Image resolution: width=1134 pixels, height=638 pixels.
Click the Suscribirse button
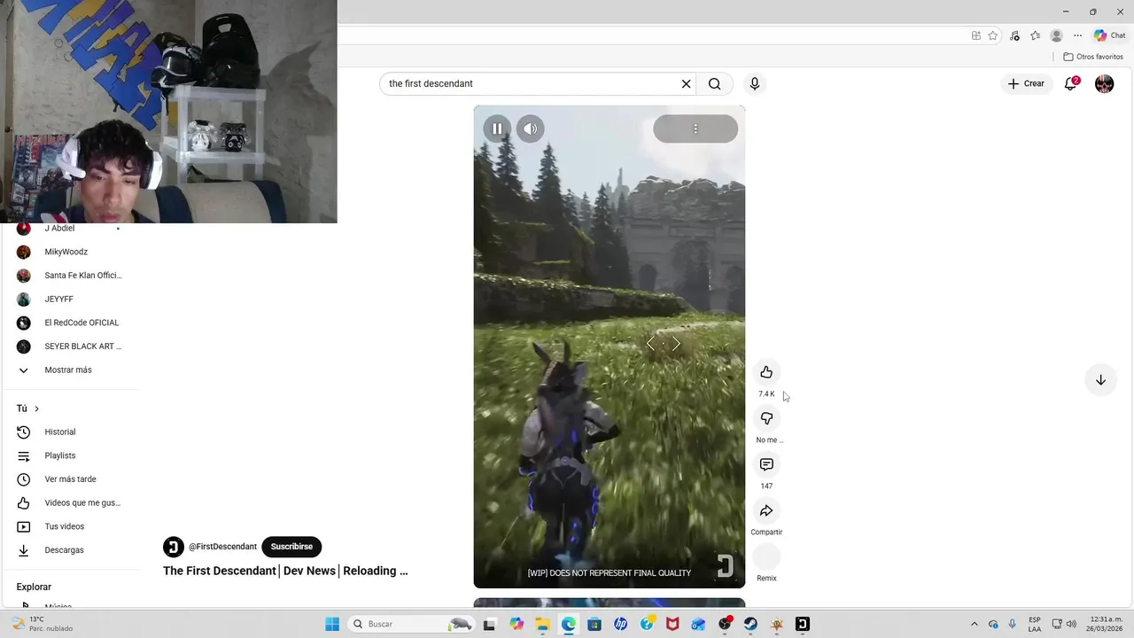pos(291,547)
